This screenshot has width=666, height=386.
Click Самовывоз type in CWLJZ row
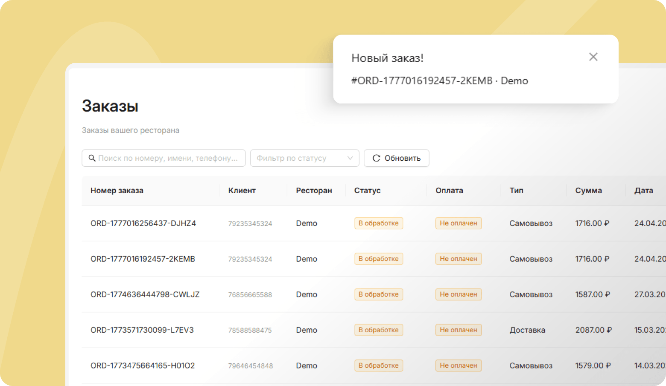[x=531, y=295]
